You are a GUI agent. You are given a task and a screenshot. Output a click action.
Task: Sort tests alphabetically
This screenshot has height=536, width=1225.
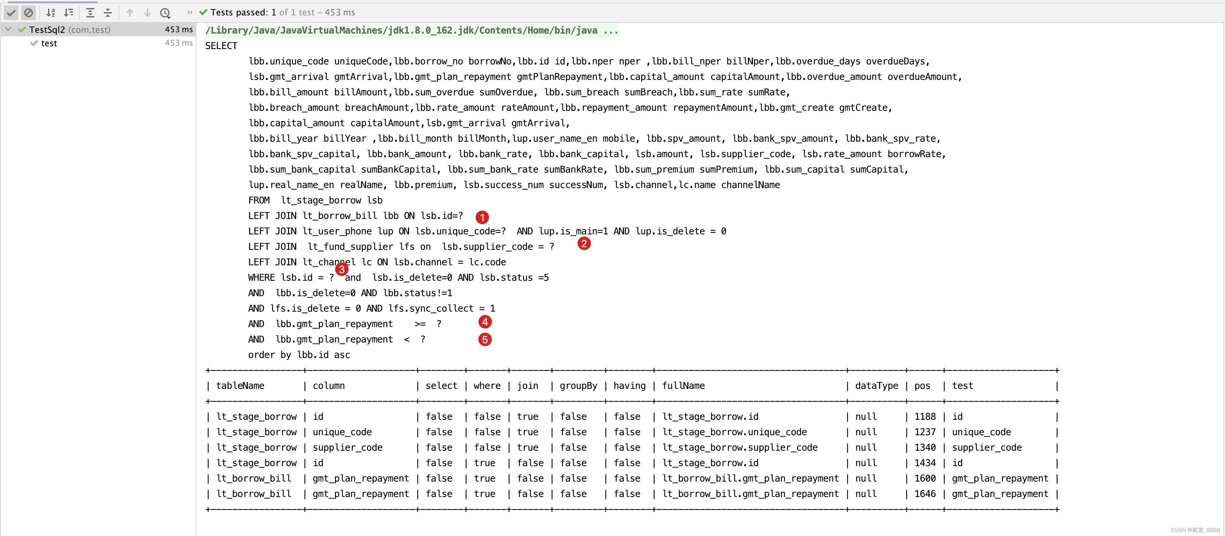[51, 13]
